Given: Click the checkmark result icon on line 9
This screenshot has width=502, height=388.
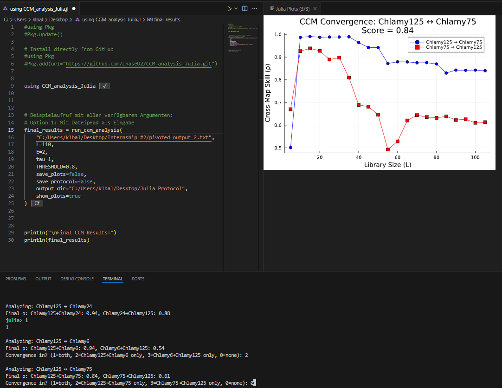Looking at the screenshot, I should click(x=105, y=86).
